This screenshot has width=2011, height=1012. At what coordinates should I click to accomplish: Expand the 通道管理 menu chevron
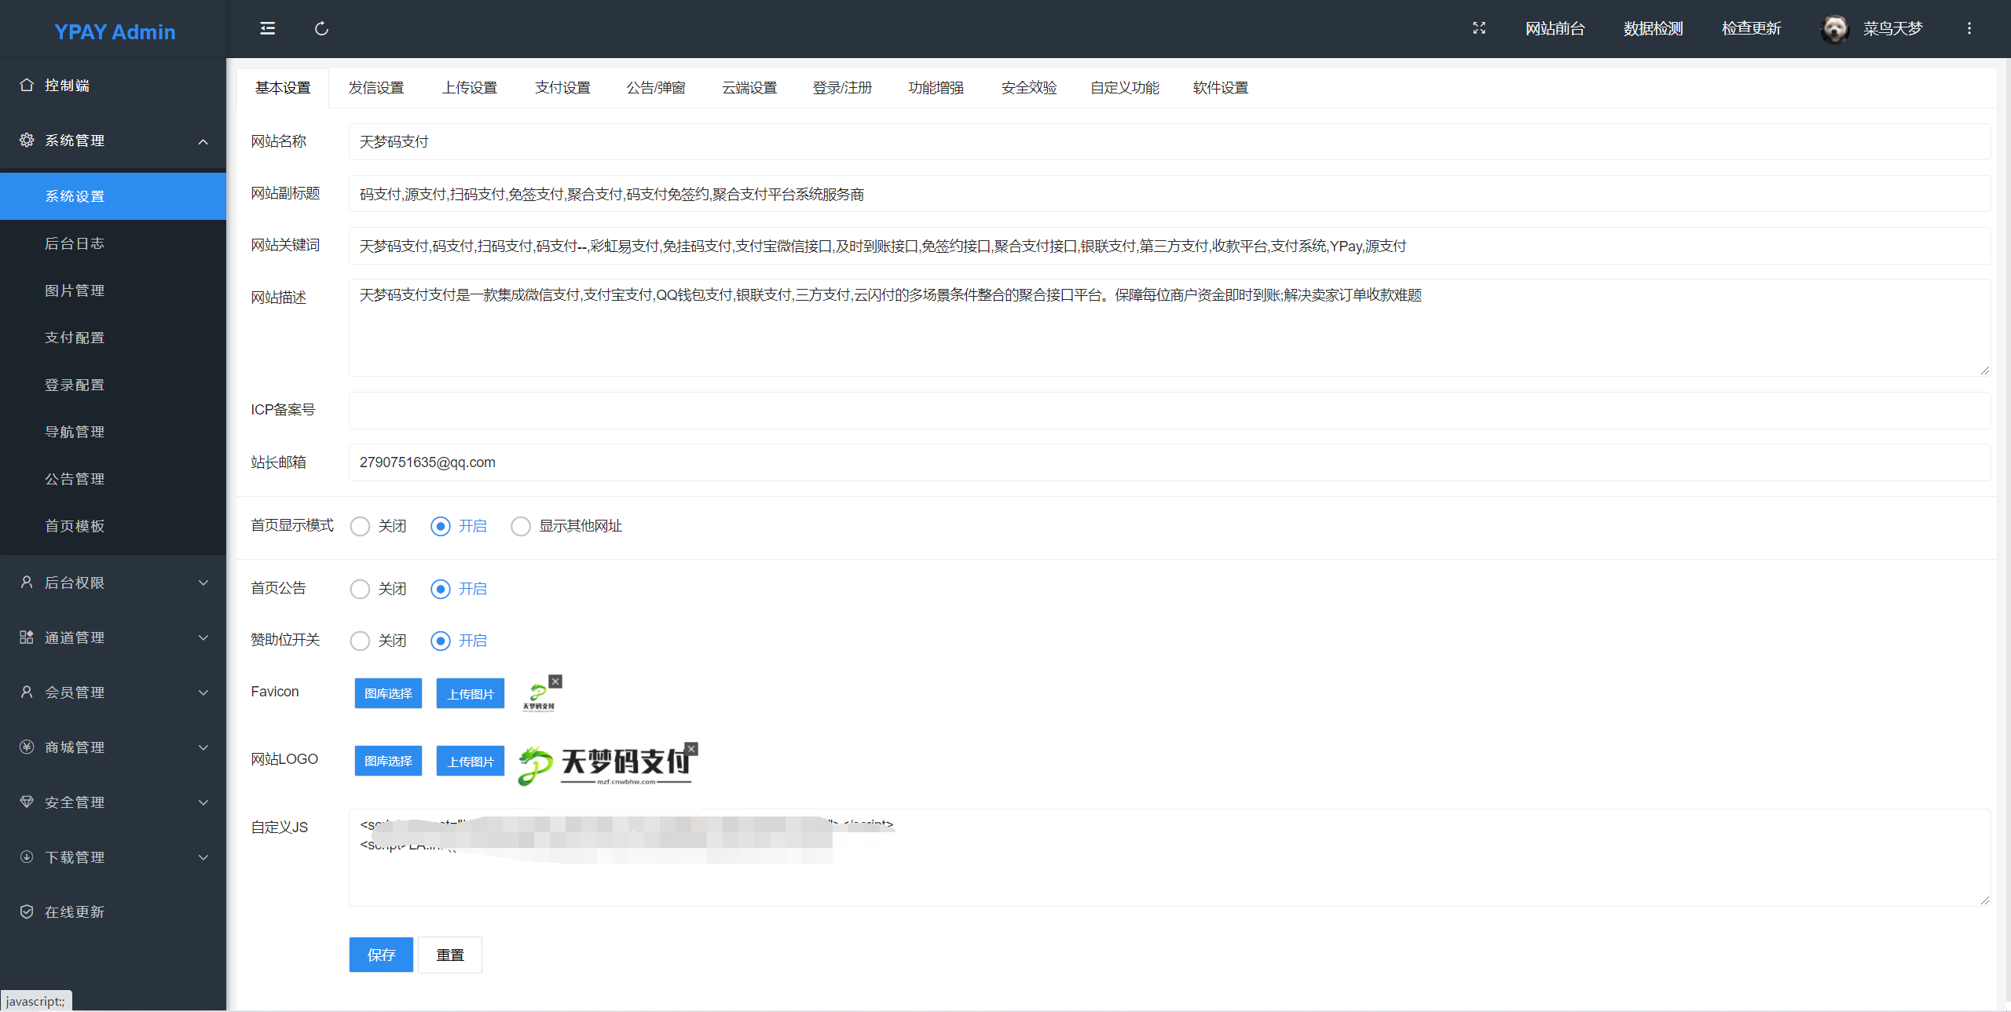[x=203, y=638]
